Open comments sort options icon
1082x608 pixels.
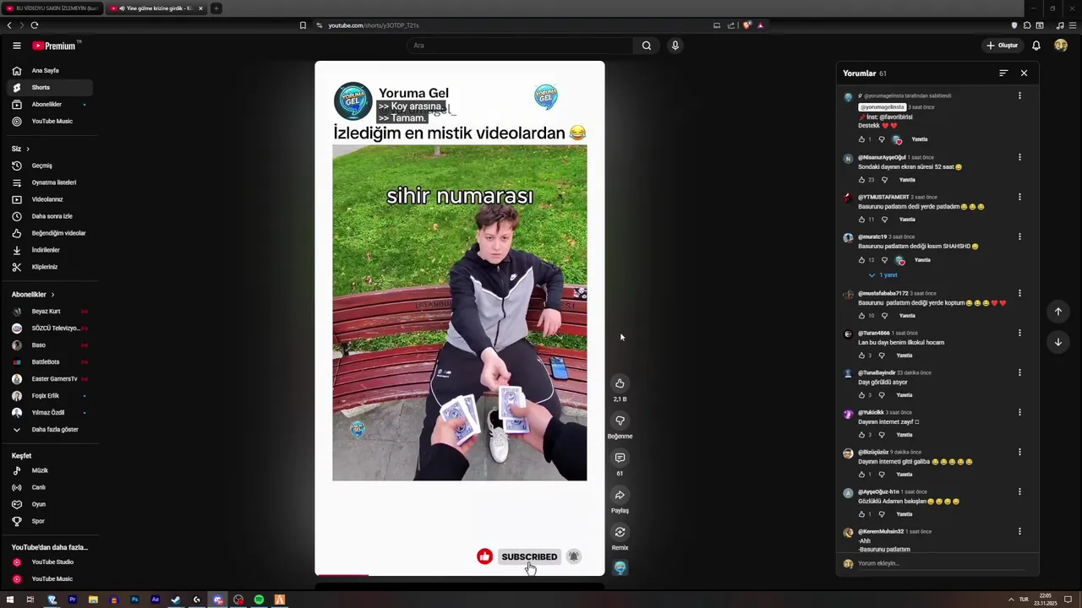[1003, 73]
